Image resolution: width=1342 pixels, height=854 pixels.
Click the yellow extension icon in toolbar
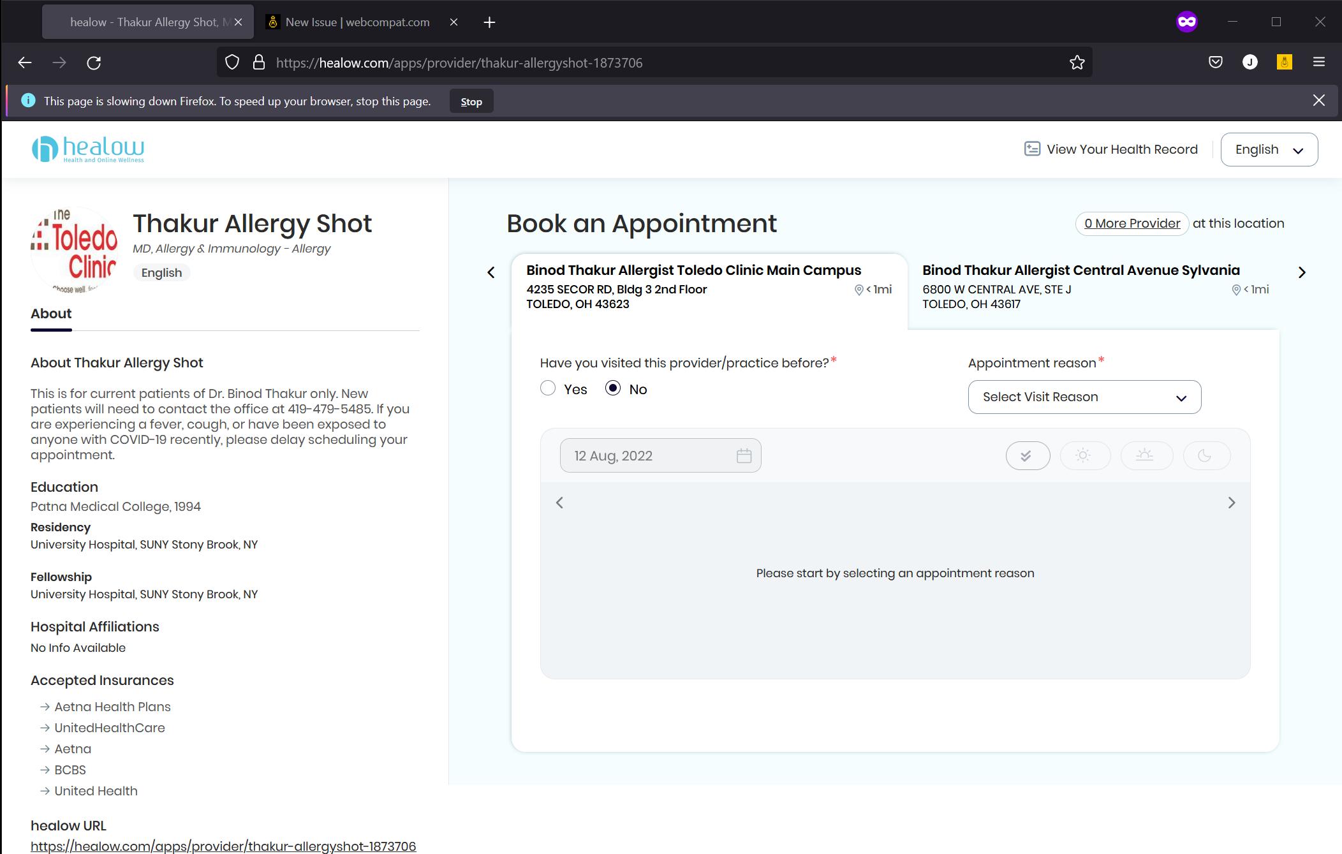pyautogui.click(x=1285, y=62)
